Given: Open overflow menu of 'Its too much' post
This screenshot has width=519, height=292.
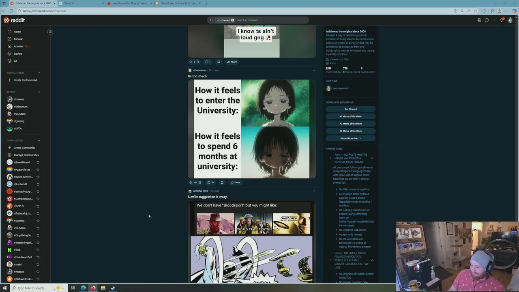Looking at the screenshot, I should [314, 70].
